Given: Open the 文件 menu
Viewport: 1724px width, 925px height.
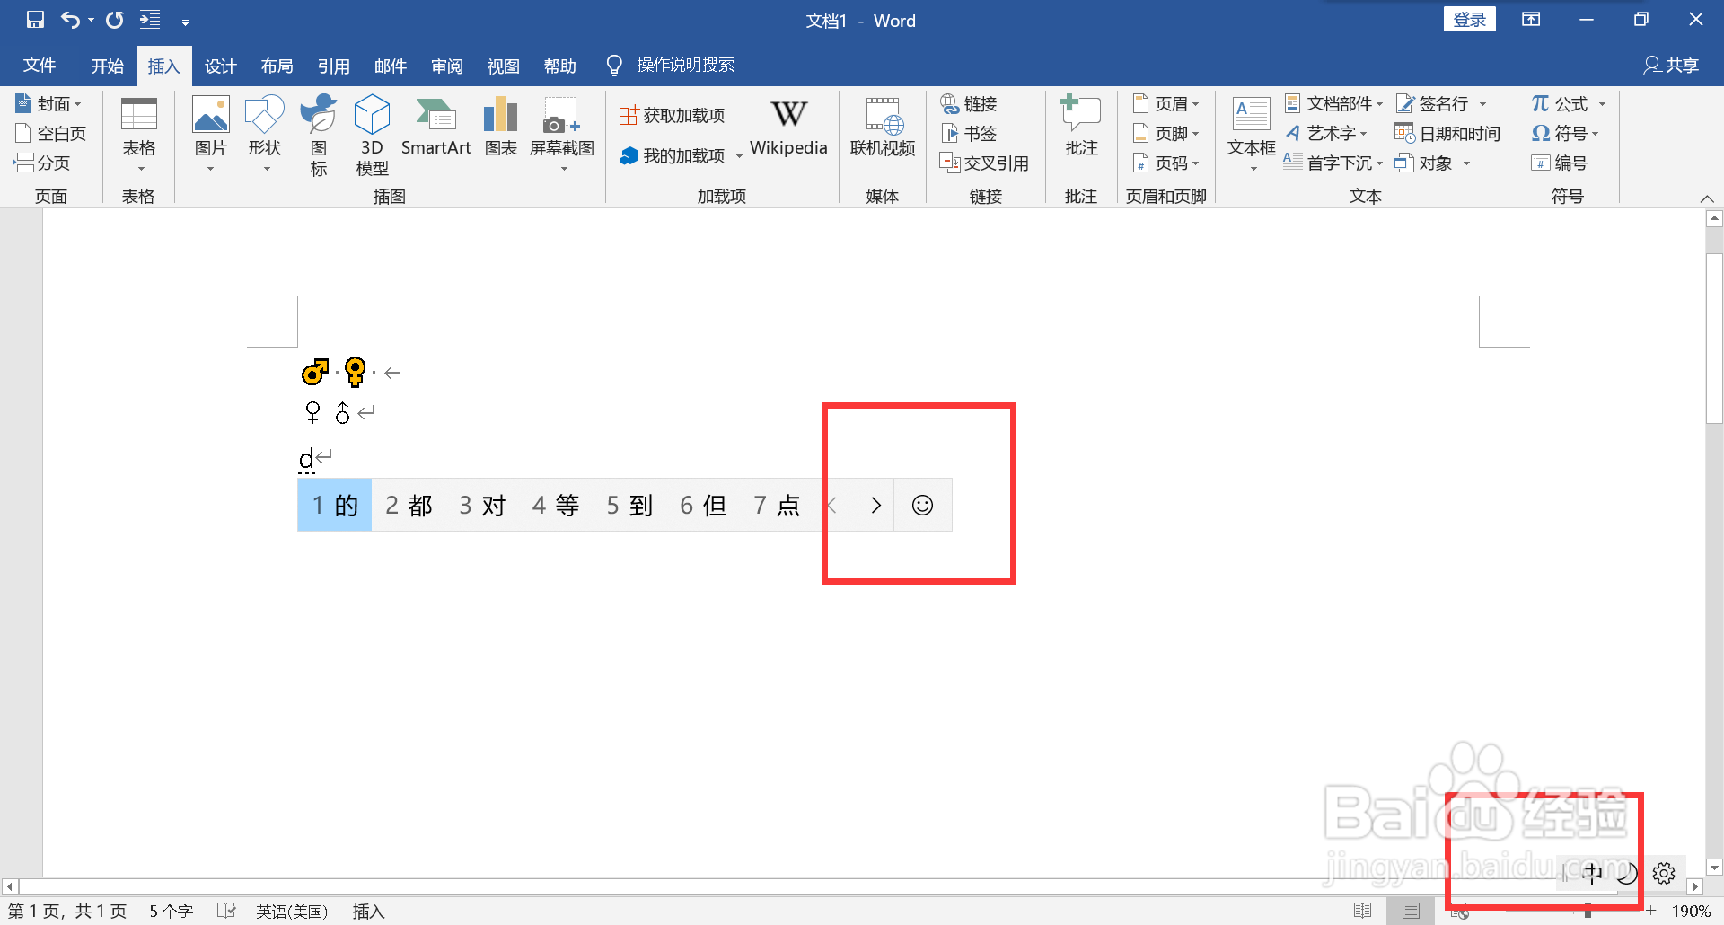Looking at the screenshot, I should pos(39,65).
